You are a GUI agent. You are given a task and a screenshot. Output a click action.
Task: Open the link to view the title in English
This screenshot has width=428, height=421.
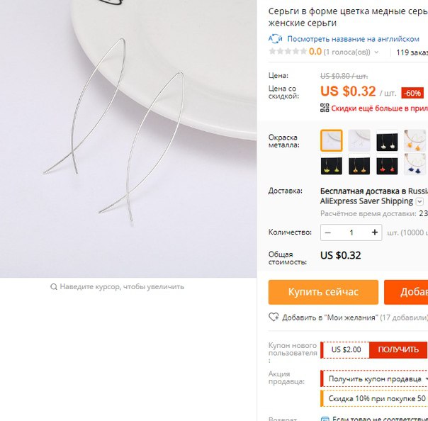pyautogui.click(x=353, y=39)
